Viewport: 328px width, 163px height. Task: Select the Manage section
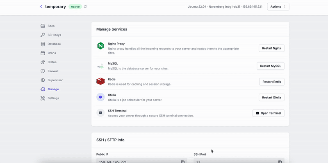[x=53, y=89]
